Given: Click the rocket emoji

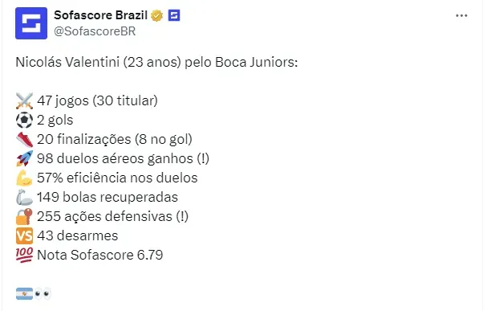Looking at the screenshot, I should pyautogui.click(x=24, y=158).
